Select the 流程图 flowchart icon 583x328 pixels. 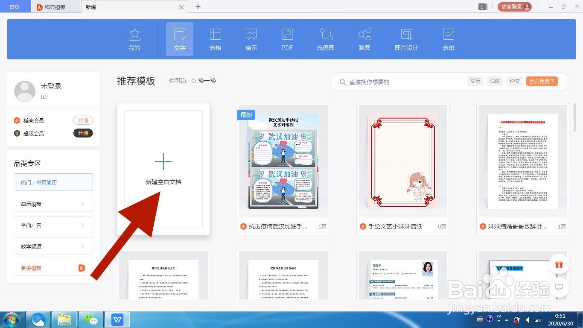tap(325, 39)
